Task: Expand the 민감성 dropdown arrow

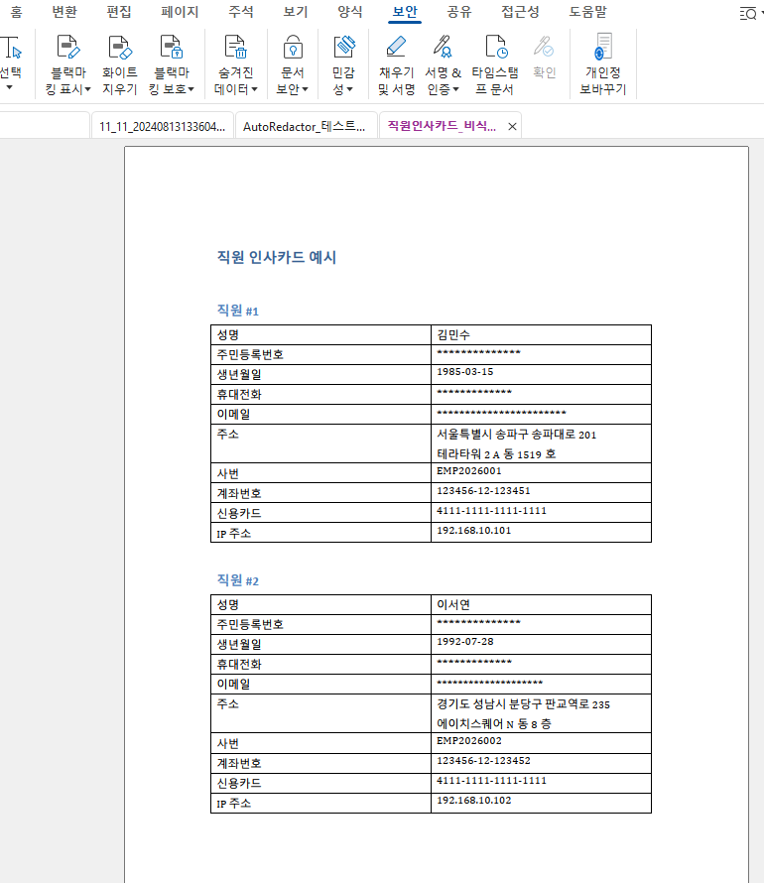Action: coord(349,89)
